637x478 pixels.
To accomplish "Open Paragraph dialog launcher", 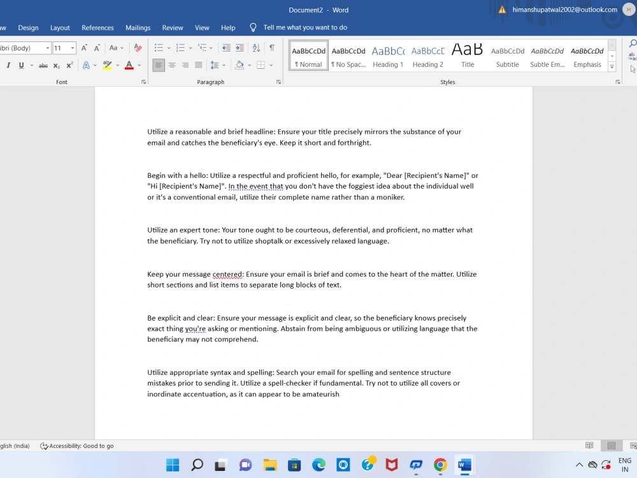I will (279, 82).
